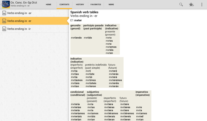The image size is (207, 121).
Task: Select Verbs ending in -ir entry
Action: (19, 29)
